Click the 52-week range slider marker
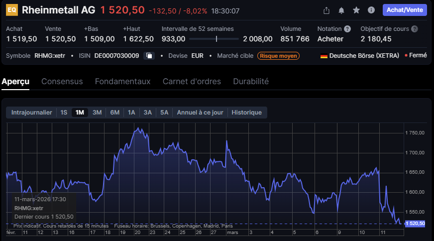The image size is (434, 241). 216,39
